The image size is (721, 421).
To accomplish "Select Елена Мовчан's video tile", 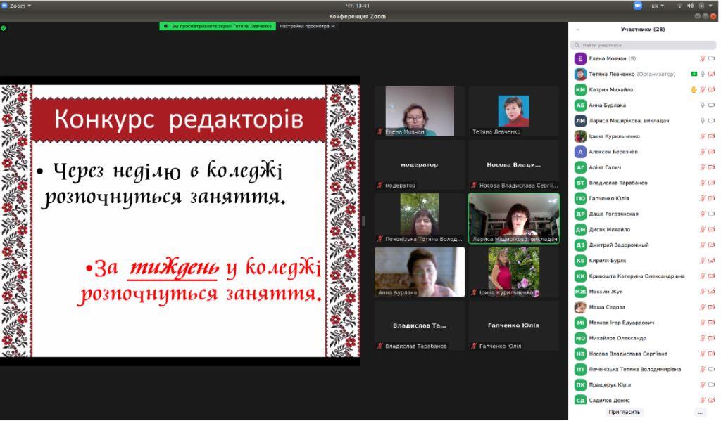I will 420,111.
